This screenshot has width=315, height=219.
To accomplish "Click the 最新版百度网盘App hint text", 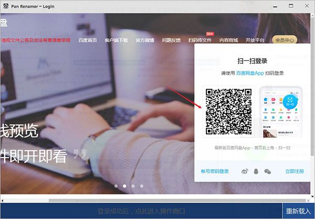I will coord(253,148).
